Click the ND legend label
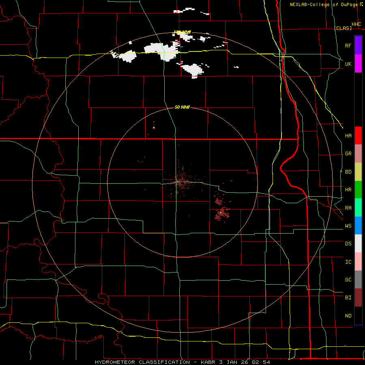This screenshot has height=365, width=365. [x=348, y=316]
